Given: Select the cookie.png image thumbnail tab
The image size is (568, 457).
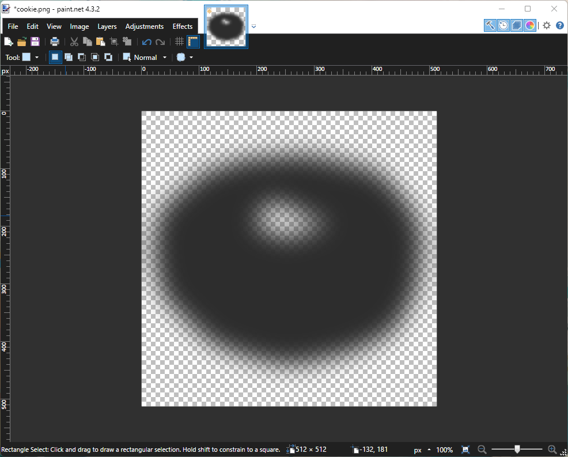Looking at the screenshot, I should tap(226, 27).
